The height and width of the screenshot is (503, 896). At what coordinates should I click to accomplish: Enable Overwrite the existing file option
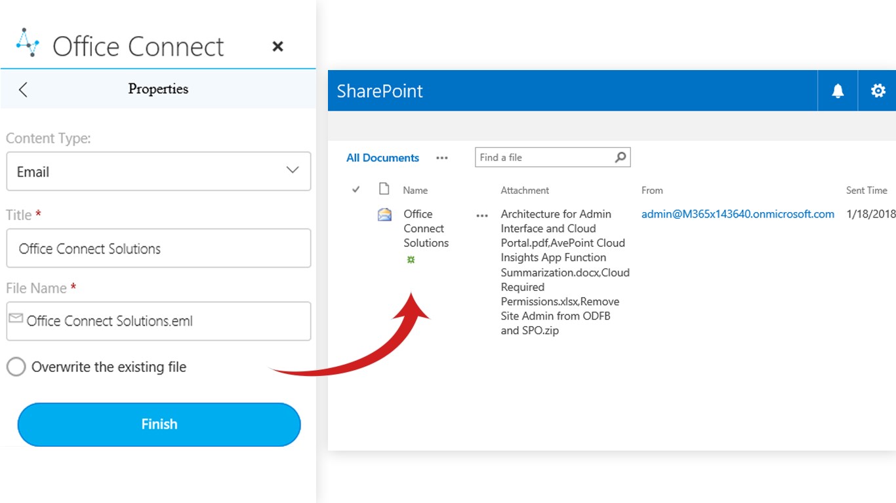tap(16, 367)
